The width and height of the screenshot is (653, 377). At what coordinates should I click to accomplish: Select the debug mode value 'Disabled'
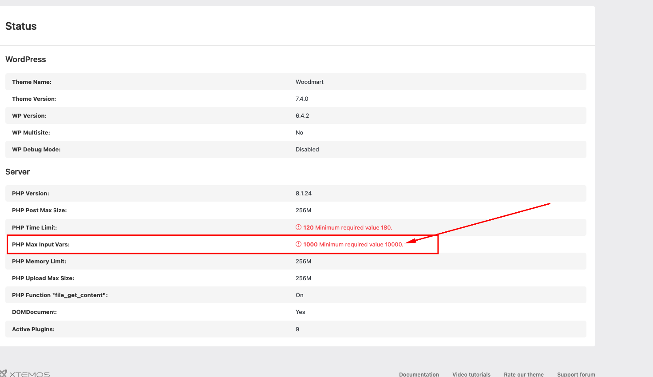point(307,150)
